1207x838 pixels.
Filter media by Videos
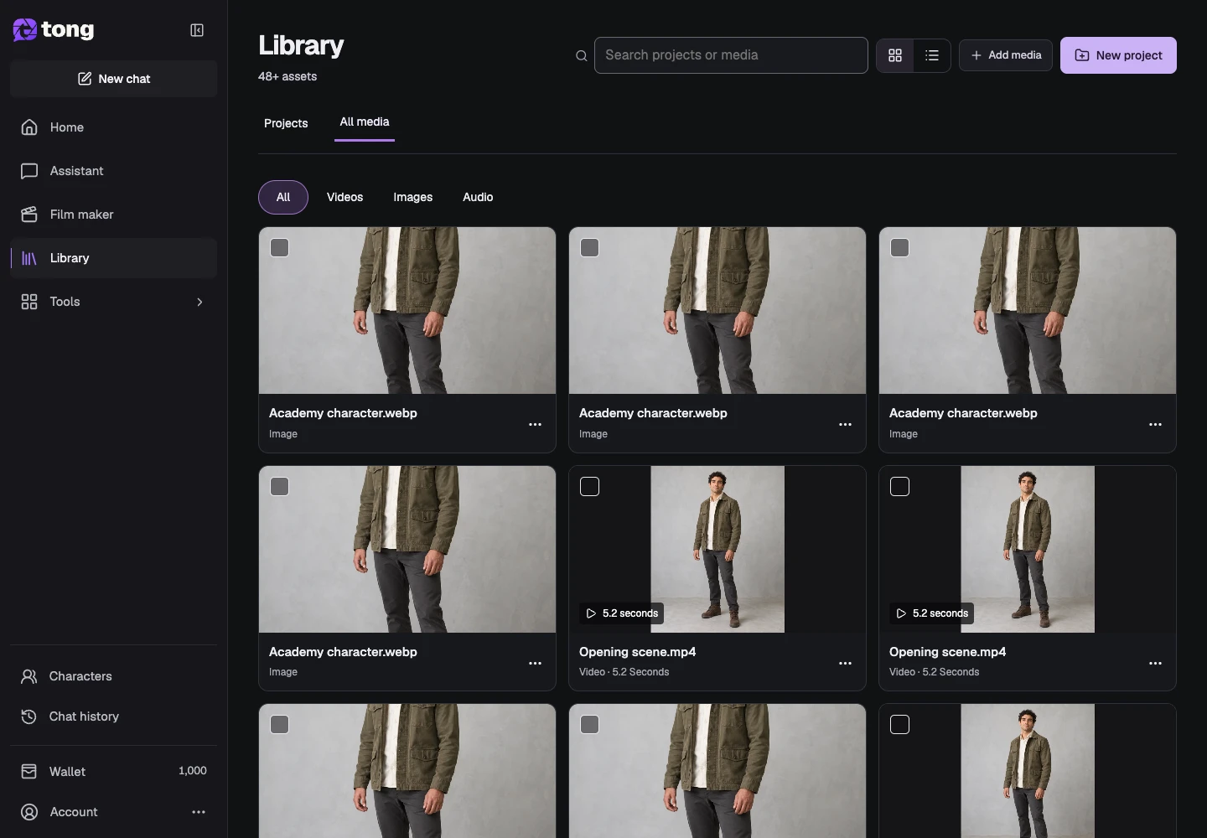pyautogui.click(x=344, y=198)
